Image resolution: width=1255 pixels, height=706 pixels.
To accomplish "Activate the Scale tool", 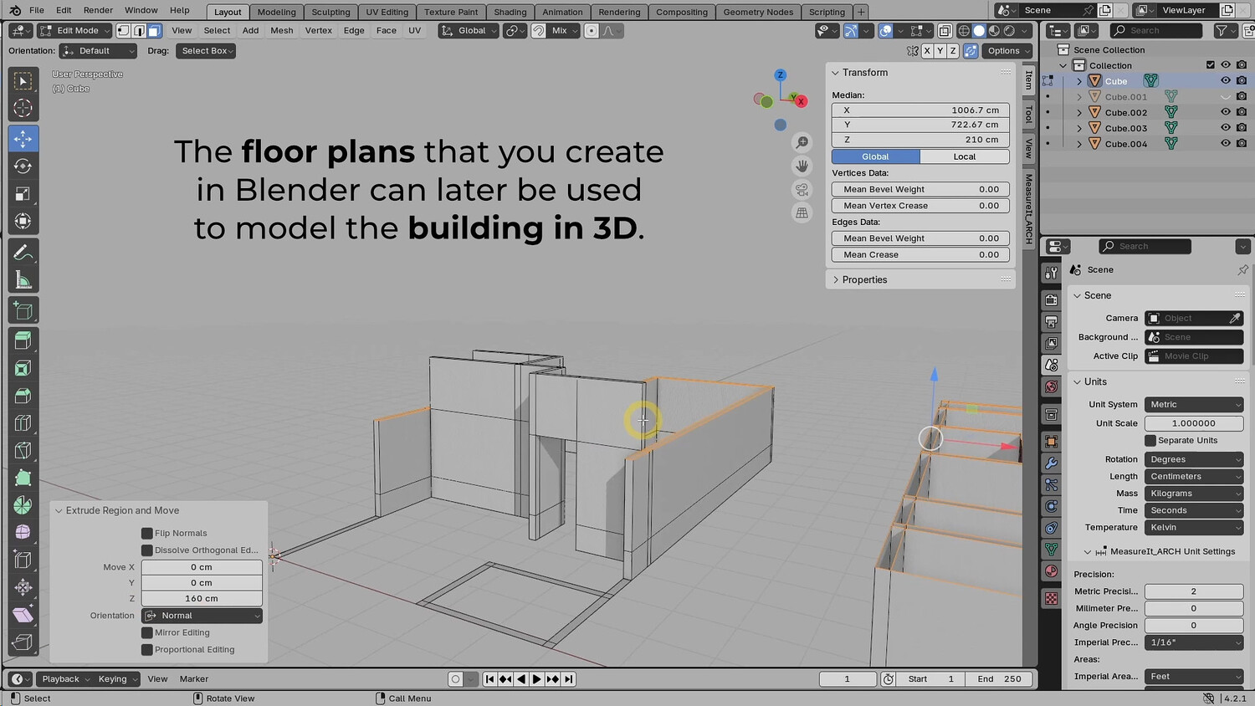I will [23, 194].
